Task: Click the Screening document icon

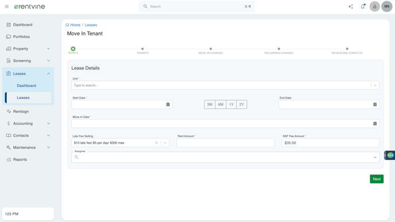Action: pyautogui.click(x=9, y=61)
